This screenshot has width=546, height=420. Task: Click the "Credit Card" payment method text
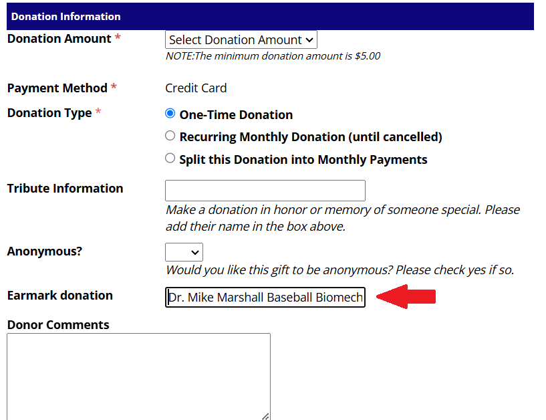pyautogui.click(x=196, y=88)
